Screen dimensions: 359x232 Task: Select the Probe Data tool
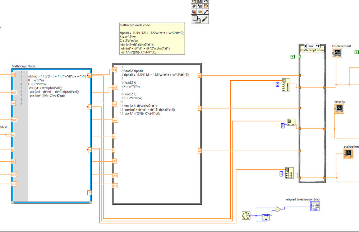tap(200, 12)
